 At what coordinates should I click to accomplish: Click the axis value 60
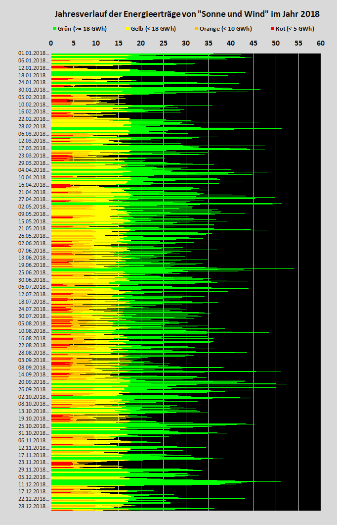tap(321, 44)
